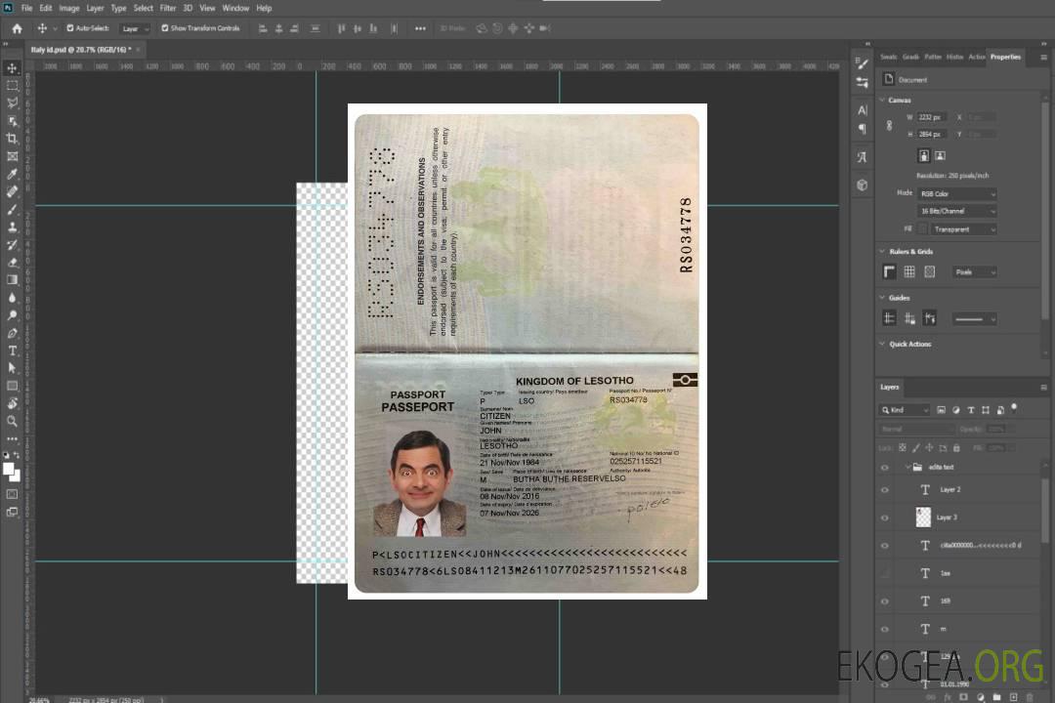
Task: Select the Zoom tool
Action: 12,421
